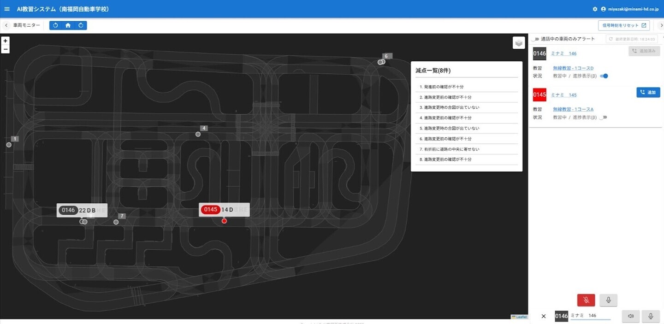The height and width of the screenshot is (324, 664).
Task: Click the speaker button for vehicle 0146
Action: pos(631,316)
